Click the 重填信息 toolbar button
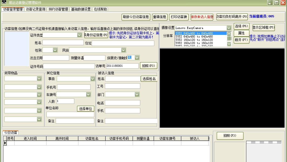The height and width of the screenshot is (162, 287). 160,17
